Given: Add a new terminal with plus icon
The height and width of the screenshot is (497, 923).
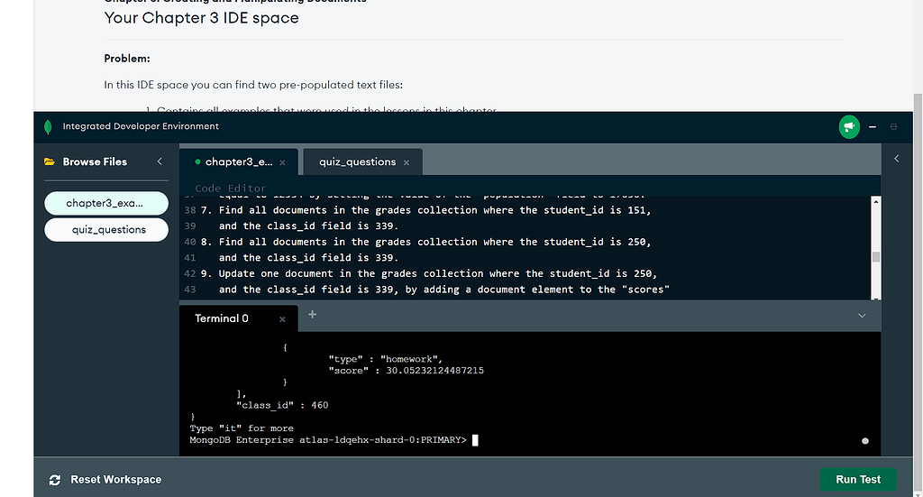Looking at the screenshot, I should [313, 315].
